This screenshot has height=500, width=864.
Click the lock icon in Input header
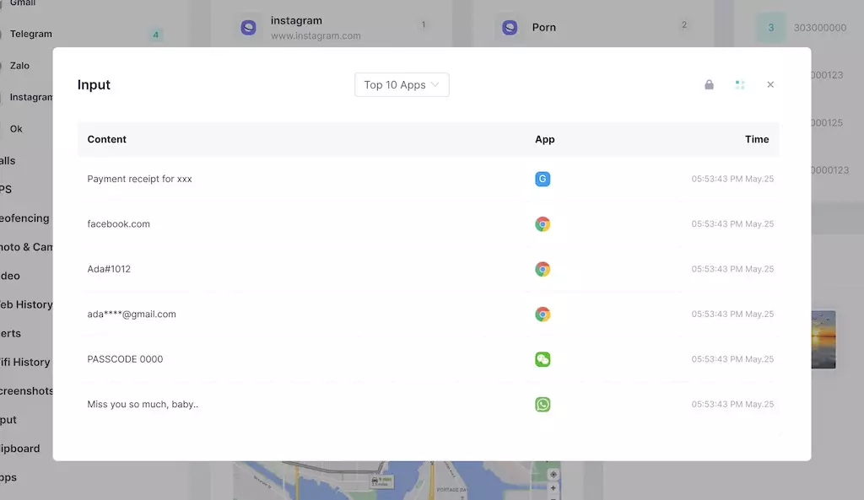709,85
